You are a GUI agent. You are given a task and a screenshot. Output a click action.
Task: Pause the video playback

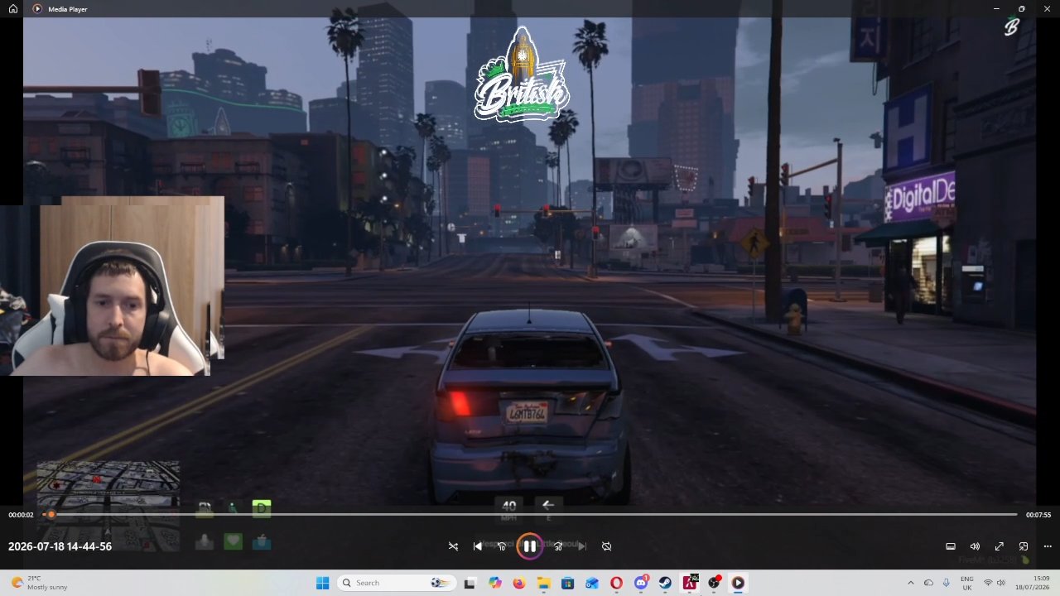[529, 546]
